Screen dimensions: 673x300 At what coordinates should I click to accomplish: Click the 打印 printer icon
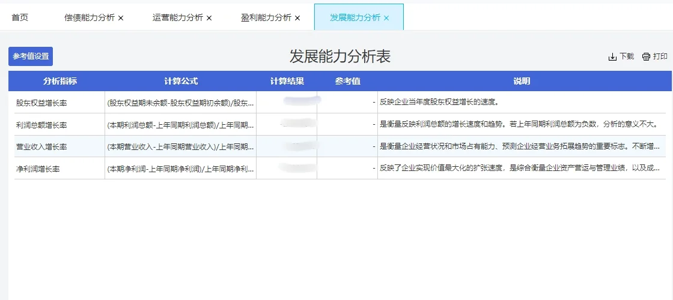646,57
